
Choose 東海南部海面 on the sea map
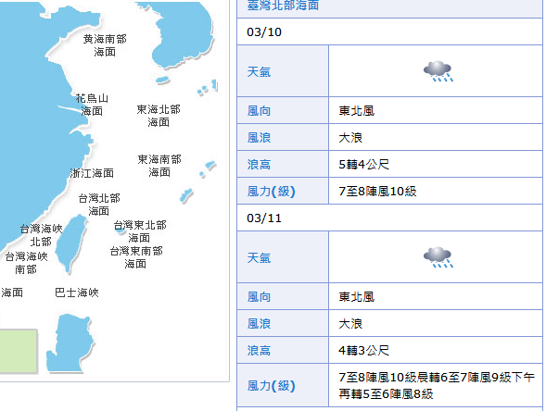(159, 166)
